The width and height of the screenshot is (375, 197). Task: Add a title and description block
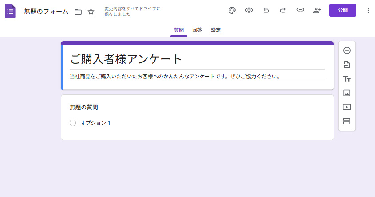tap(347, 79)
